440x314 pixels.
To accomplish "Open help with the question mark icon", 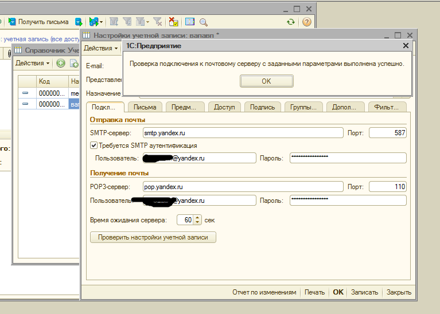I will pos(307,22).
